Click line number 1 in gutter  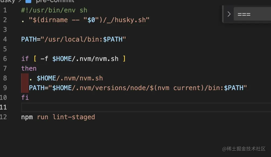pos(5,10)
